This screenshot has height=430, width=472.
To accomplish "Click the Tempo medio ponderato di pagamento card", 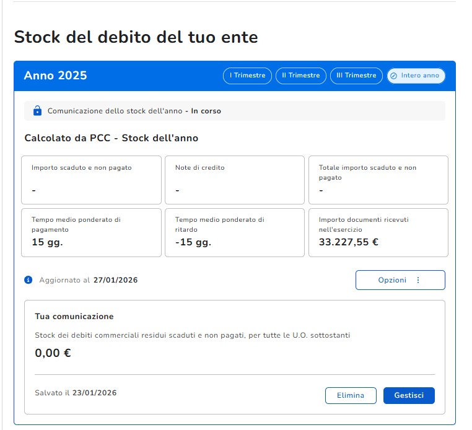I will 91,232.
